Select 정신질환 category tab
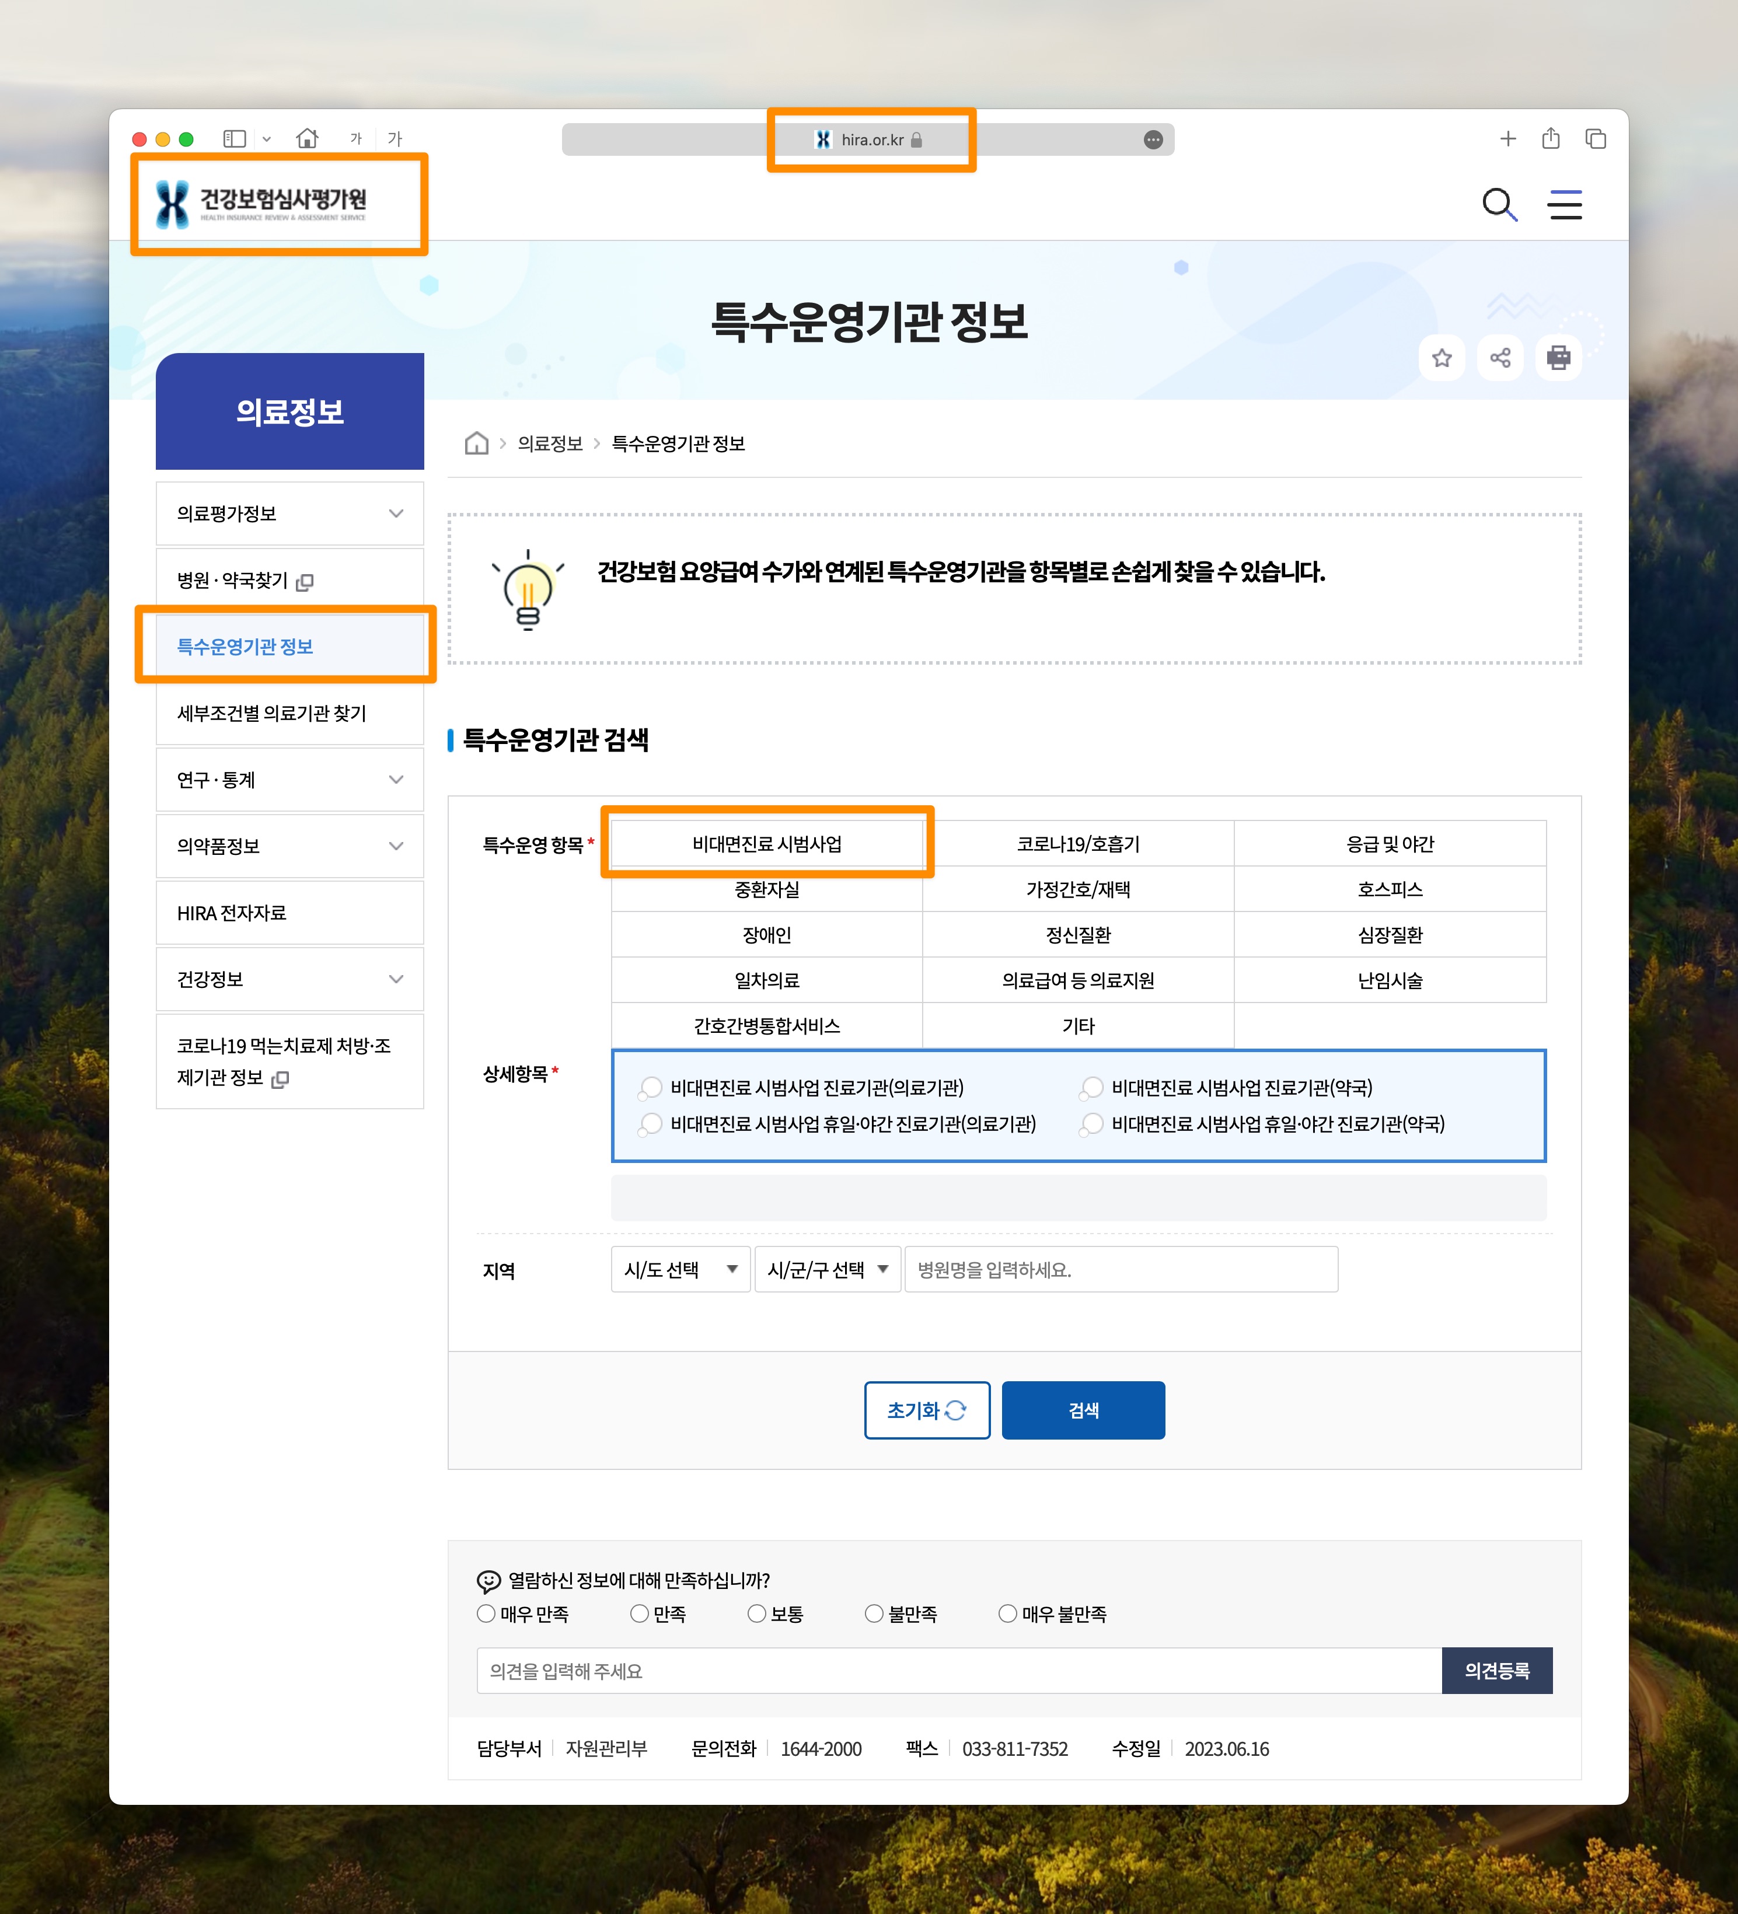Viewport: 1738px width, 1914px height. (1078, 934)
